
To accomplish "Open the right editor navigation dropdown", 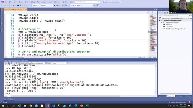I will click(112, 12).
